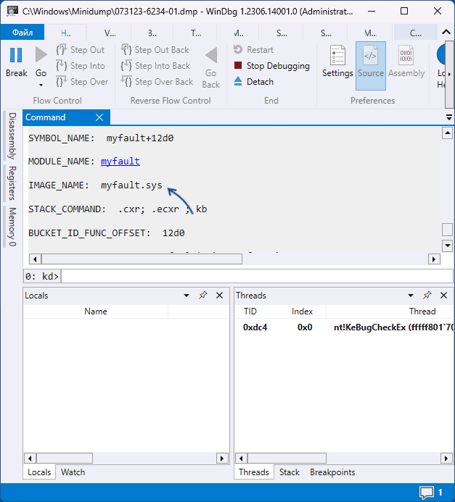Close the Locals panel
Screen dimensions: 455x502
click(x=219, y=295)
